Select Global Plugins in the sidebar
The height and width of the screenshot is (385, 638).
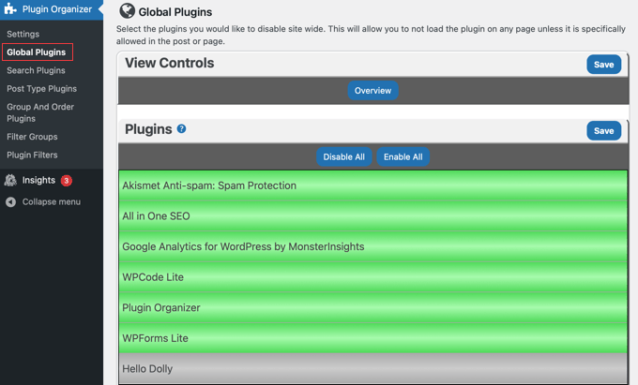tap(37, 52)
